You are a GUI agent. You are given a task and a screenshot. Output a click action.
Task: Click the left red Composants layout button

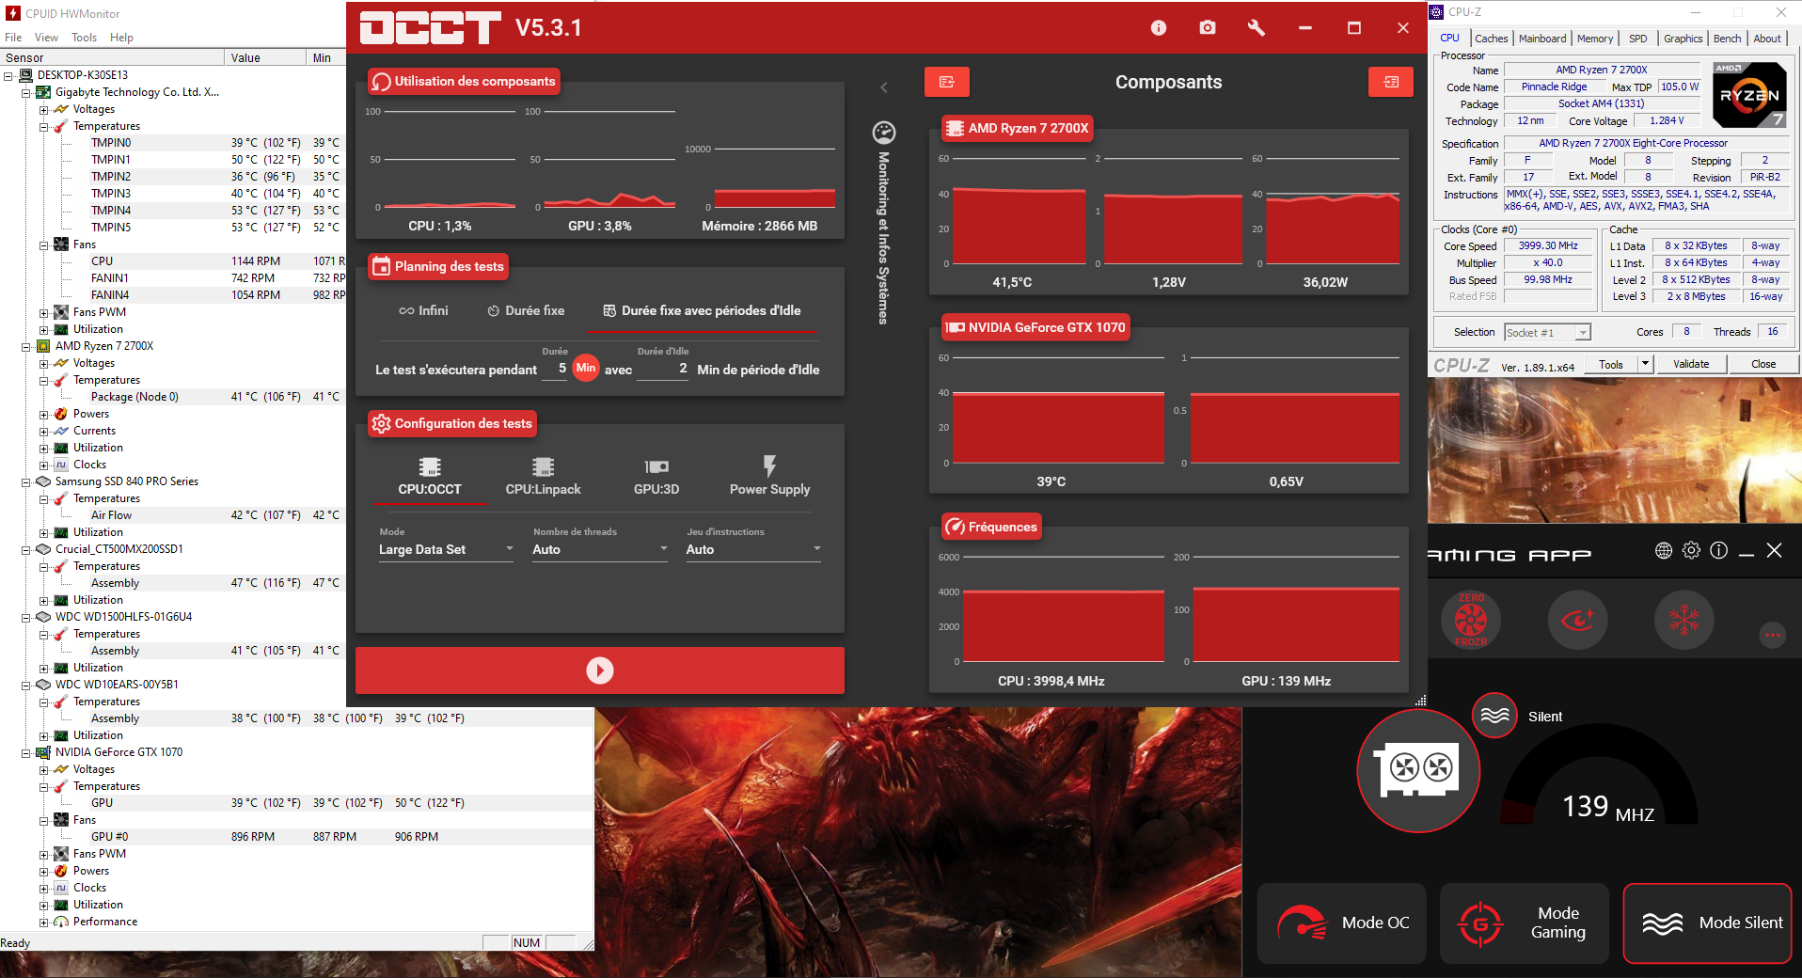coord(947,82)
